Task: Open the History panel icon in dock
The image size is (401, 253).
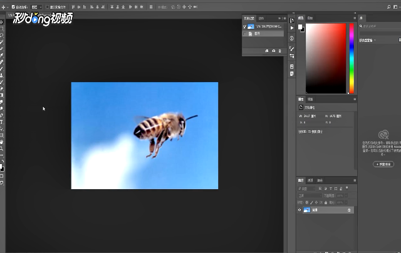Action: coord(291,20)
